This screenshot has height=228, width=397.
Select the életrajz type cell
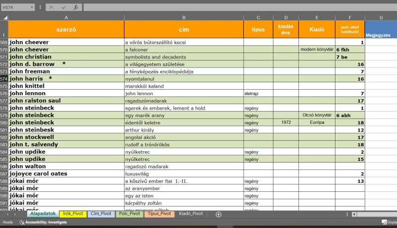[x=258, y=94]
